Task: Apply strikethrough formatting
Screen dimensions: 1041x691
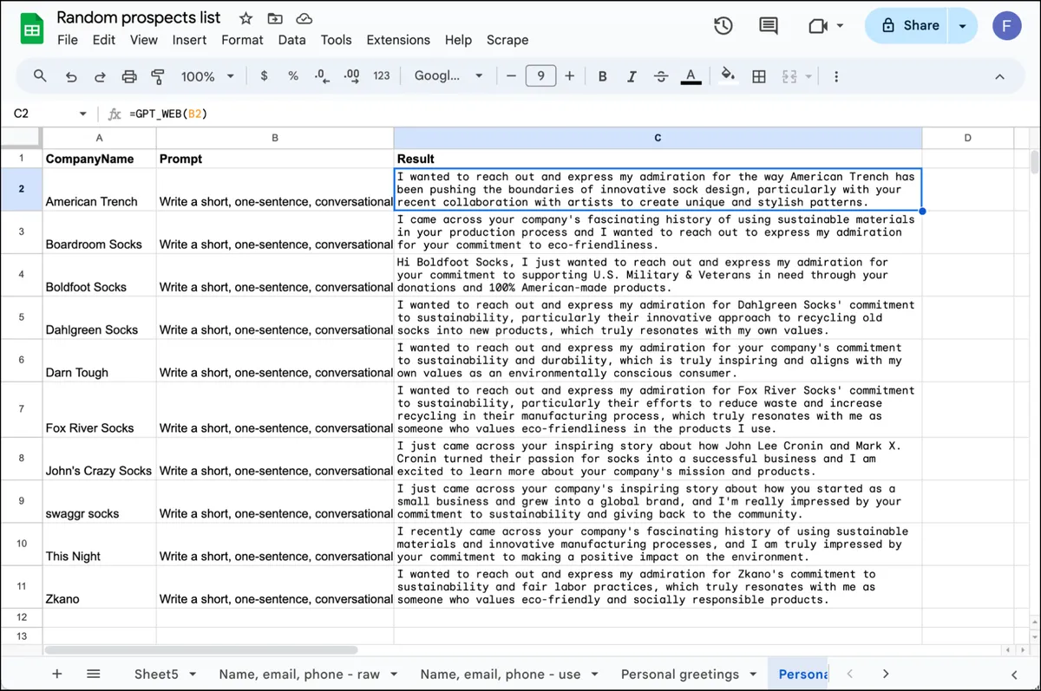Action: coord(661,76)
